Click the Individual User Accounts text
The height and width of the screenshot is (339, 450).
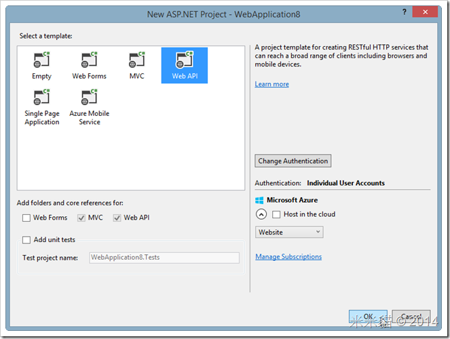pyautogui.click(x=346, y=183)
